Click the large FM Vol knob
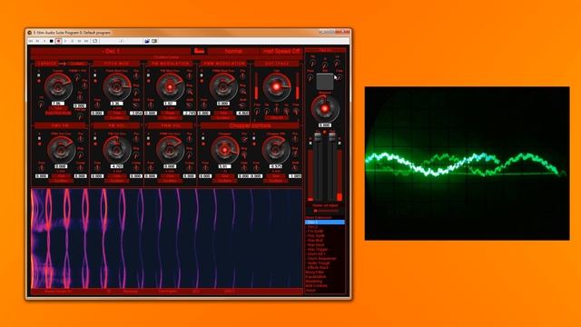581x327 pixels. tap(117, 150)
